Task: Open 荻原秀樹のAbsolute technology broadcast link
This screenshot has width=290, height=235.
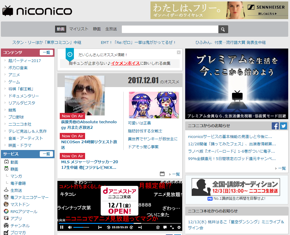Action: click(x=89, y=124)
